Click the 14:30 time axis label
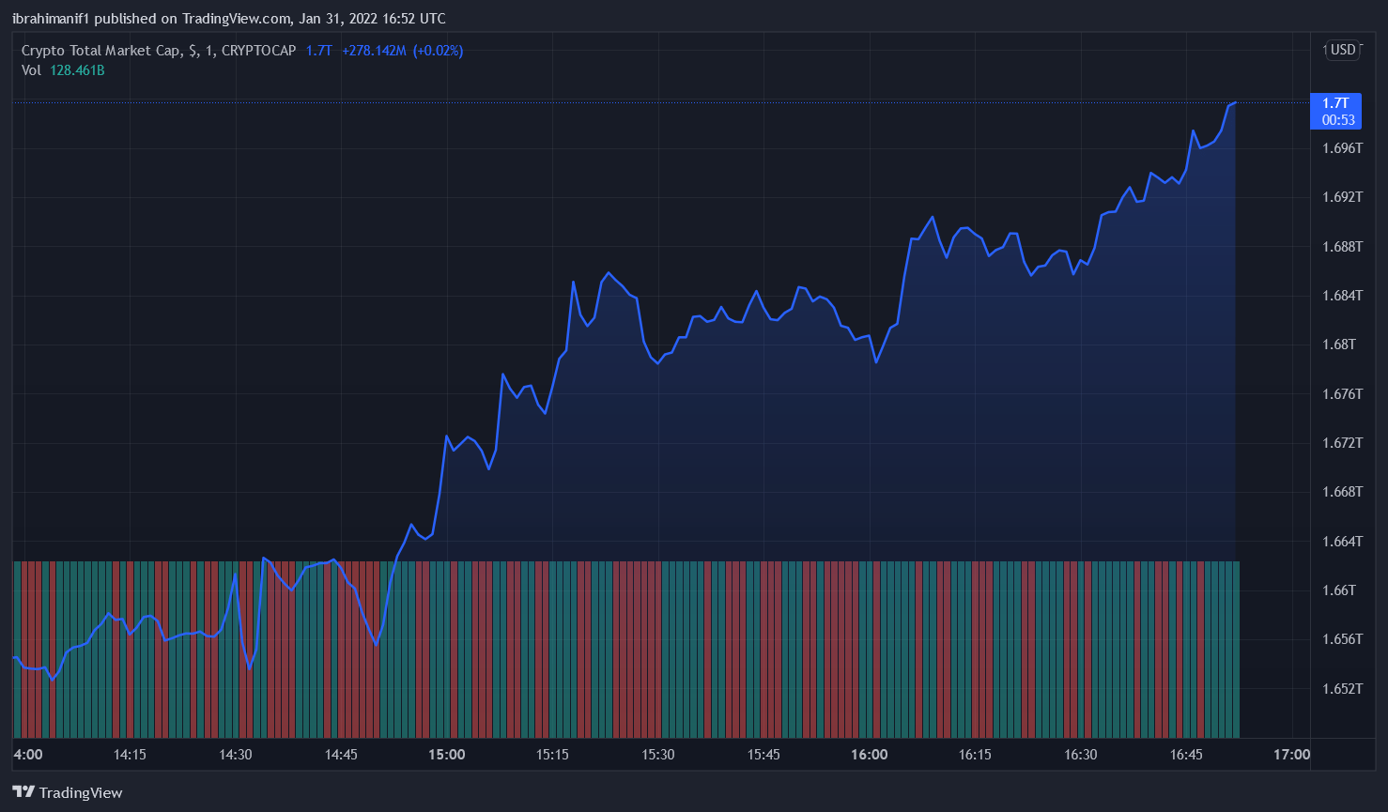1388x812 pixels. 236,755
